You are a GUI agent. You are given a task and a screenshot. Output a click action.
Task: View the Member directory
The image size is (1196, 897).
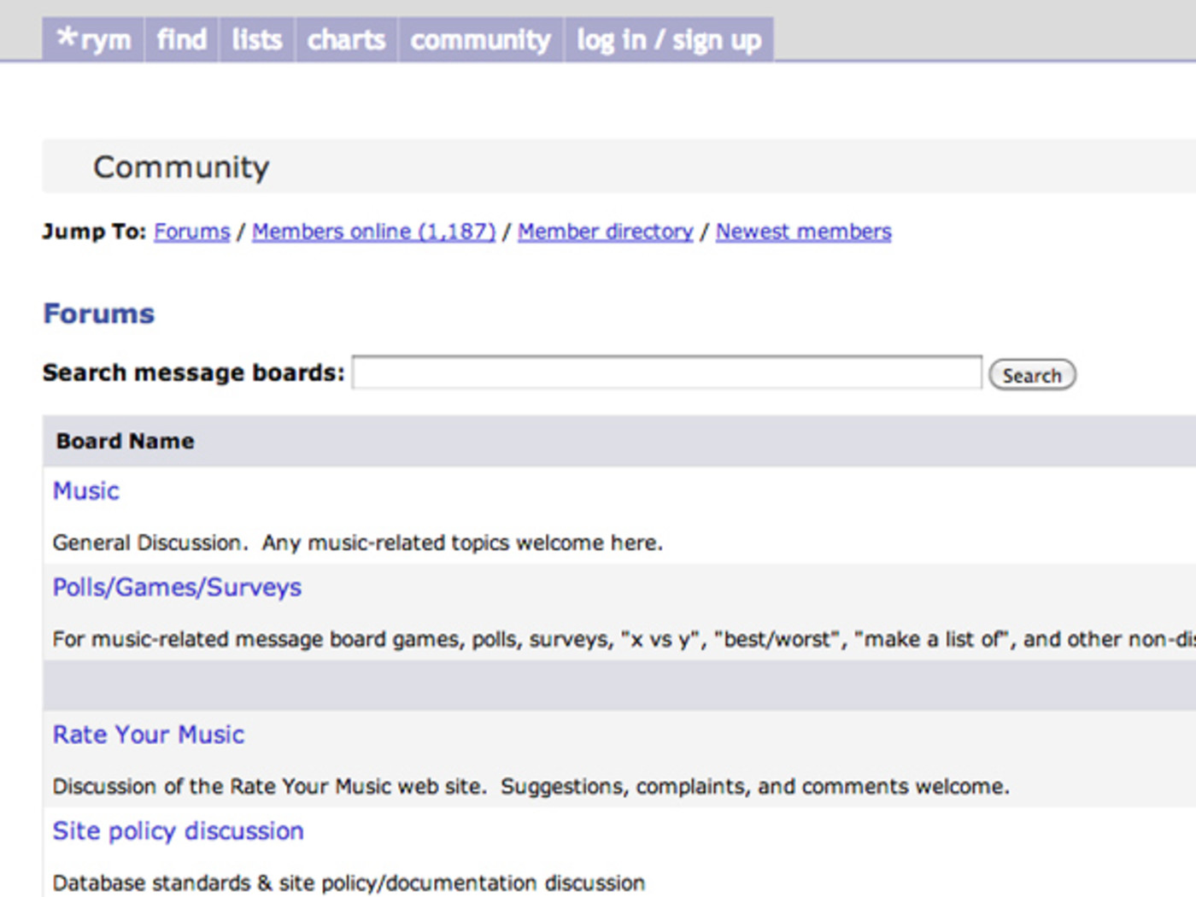[x=605, y=232]
